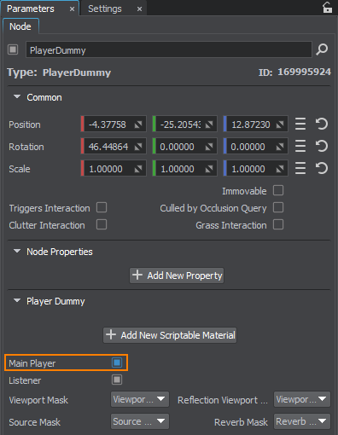
Task: Click the lock icon in panel header
Action: [x=327, y=8]
